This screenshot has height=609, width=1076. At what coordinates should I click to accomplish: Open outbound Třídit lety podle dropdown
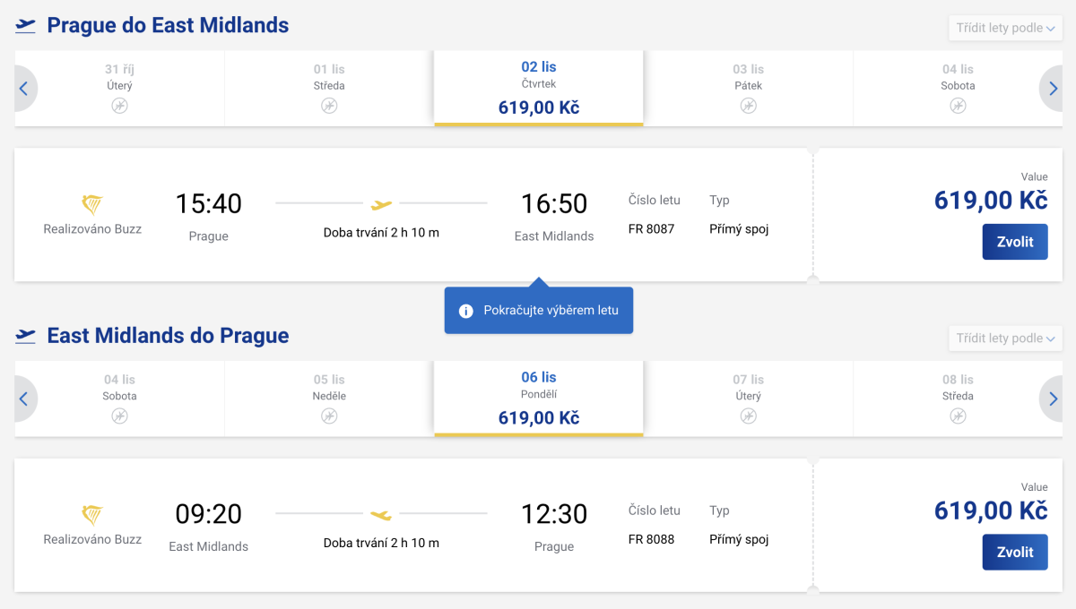(x=1004, y=28)
